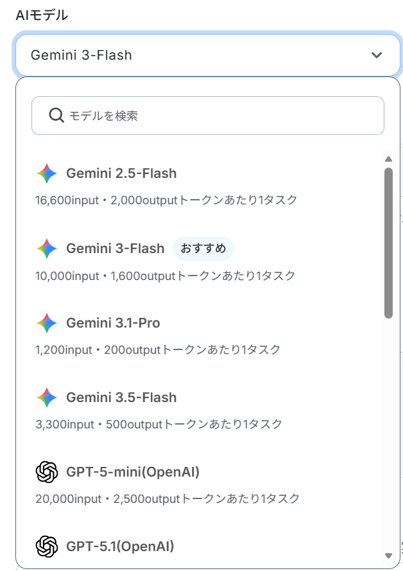Click the model list scrollbar thumb

click(x=388, y=243)
